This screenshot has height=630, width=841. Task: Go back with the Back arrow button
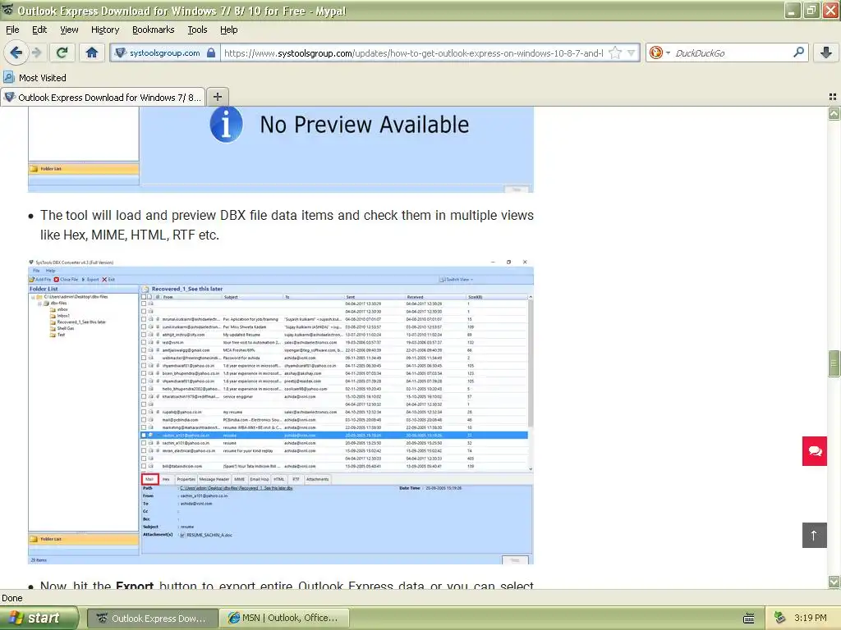[x=16, y=52]
